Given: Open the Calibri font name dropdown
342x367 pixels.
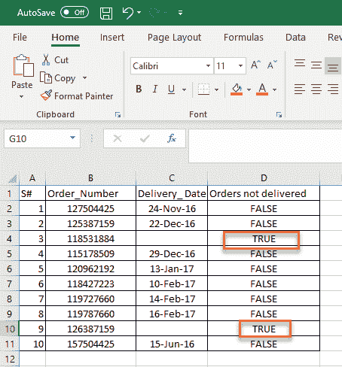Looking at the screenshot, I should coord(208,66).
